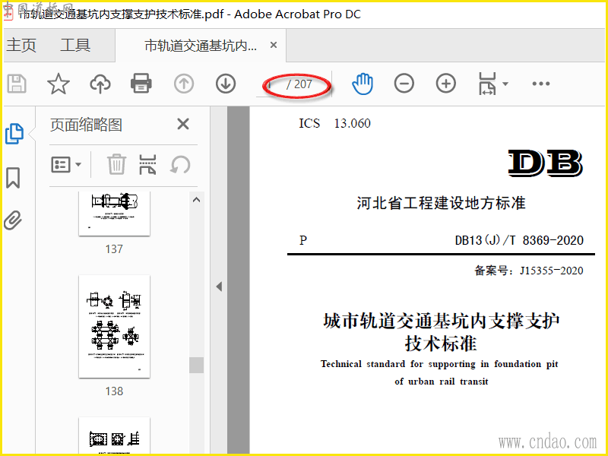Bookmark the file with the star icon
This screenshot has width=608, height=456.
pyautogui.click(x=59, y=84)
